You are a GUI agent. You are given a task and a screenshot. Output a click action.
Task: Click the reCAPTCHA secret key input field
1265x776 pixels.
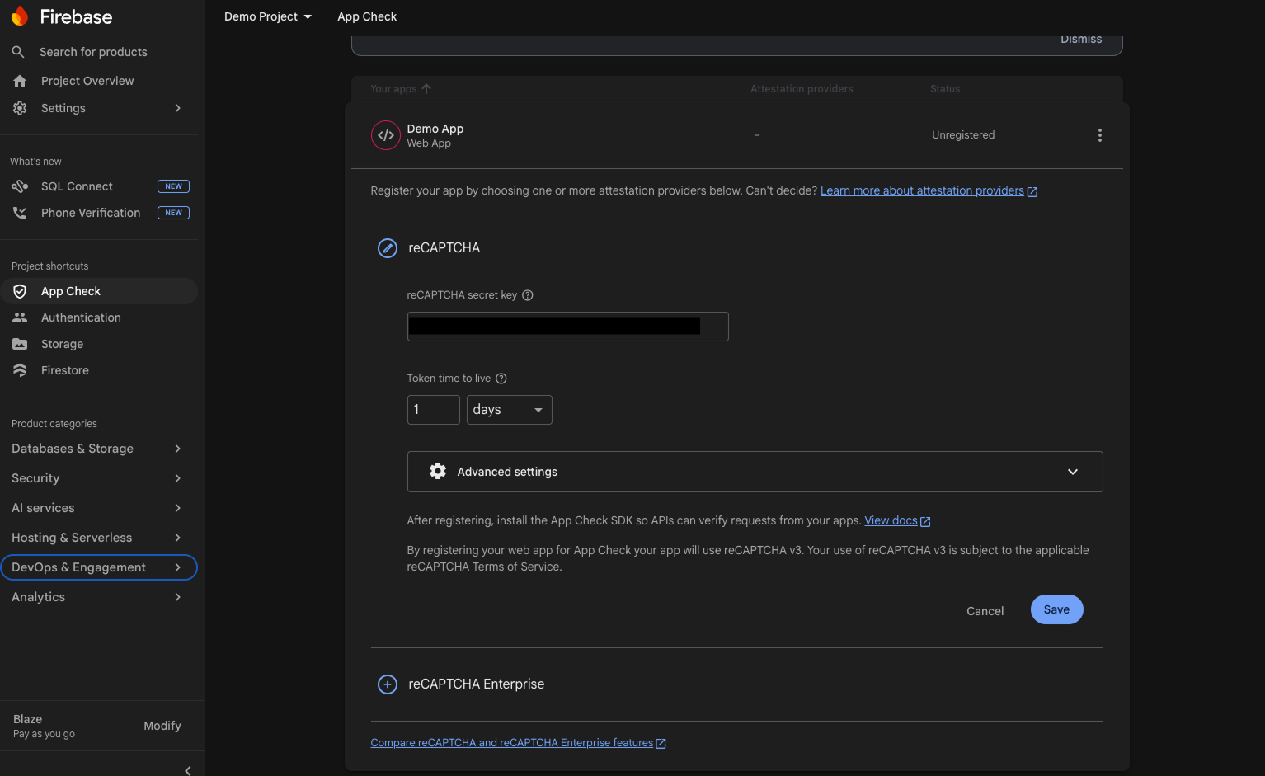click(x=568, y=327)
